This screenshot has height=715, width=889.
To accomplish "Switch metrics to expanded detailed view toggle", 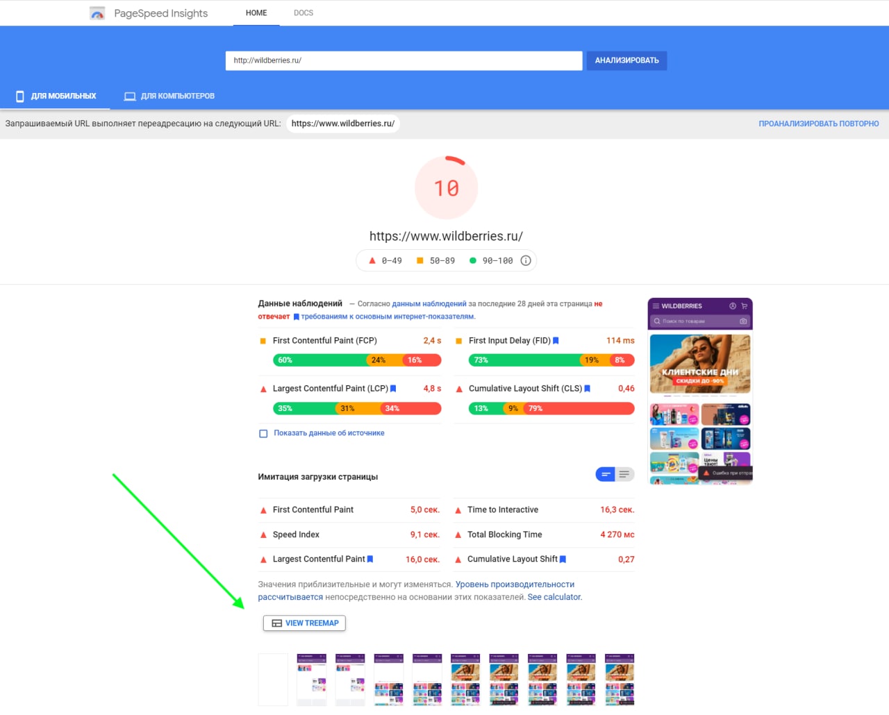I will pos(624,474).
